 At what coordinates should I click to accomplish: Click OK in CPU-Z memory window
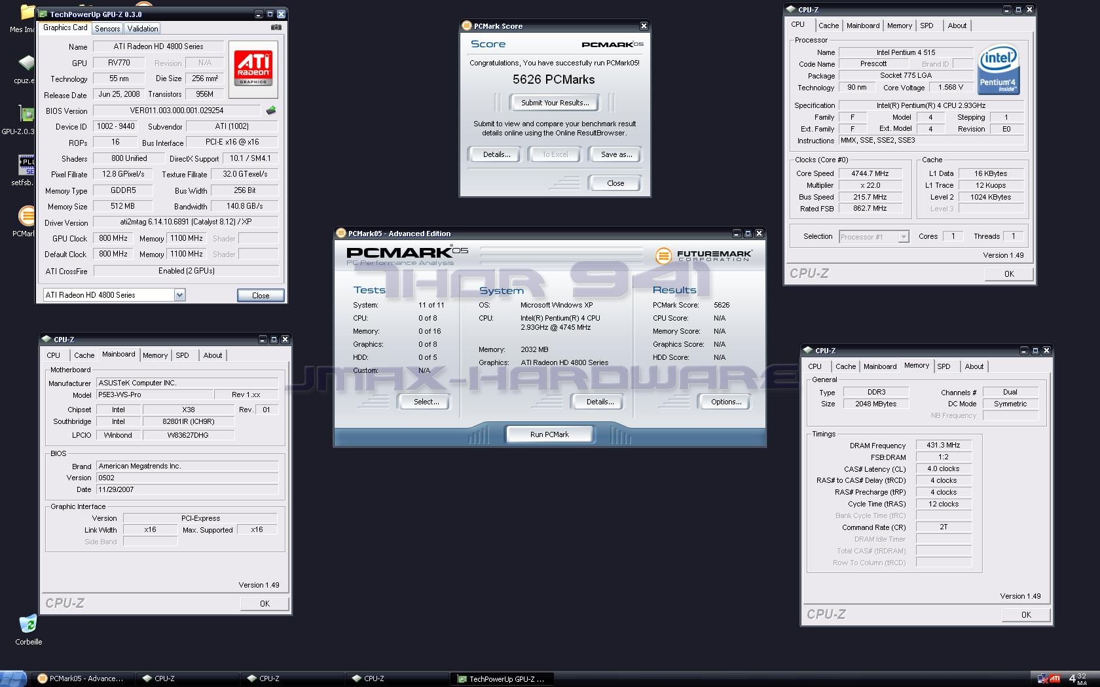coord(1026,615)
